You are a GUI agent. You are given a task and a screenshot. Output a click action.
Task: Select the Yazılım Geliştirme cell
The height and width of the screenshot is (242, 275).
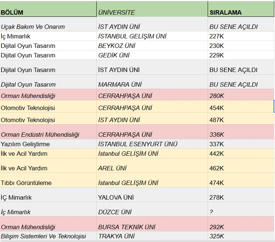48,144
